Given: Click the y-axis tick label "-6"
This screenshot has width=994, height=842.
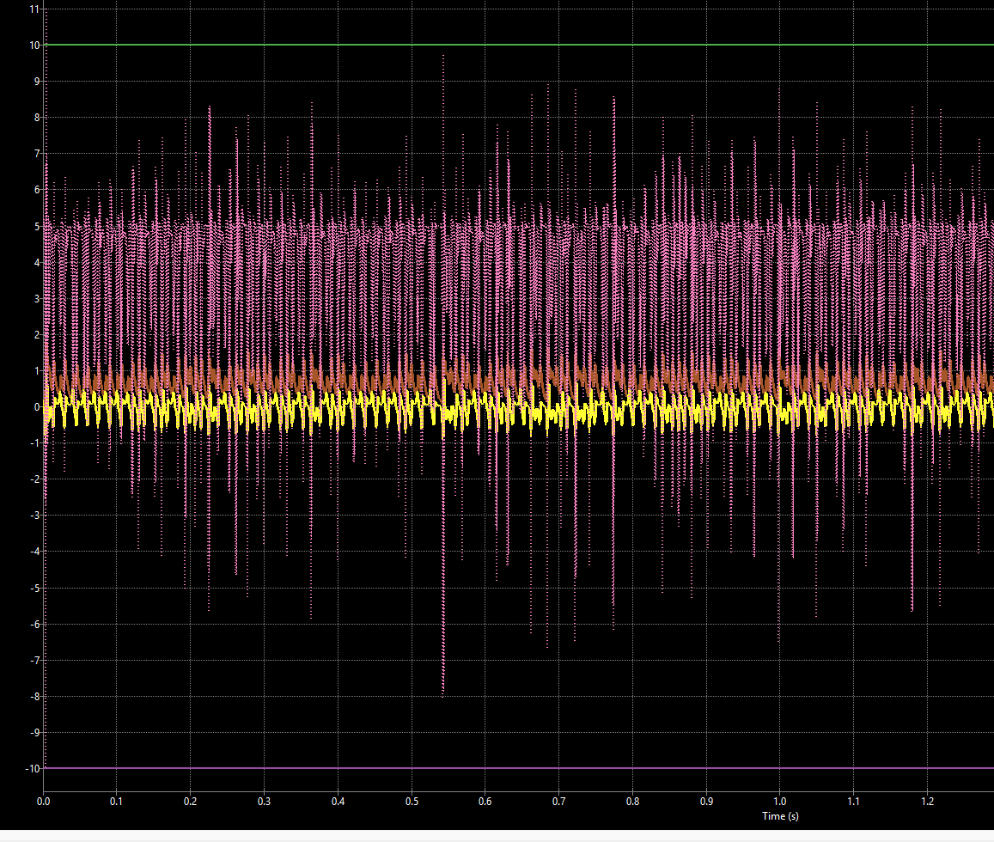Looking at the screenshot, I should tap(35, 625).
